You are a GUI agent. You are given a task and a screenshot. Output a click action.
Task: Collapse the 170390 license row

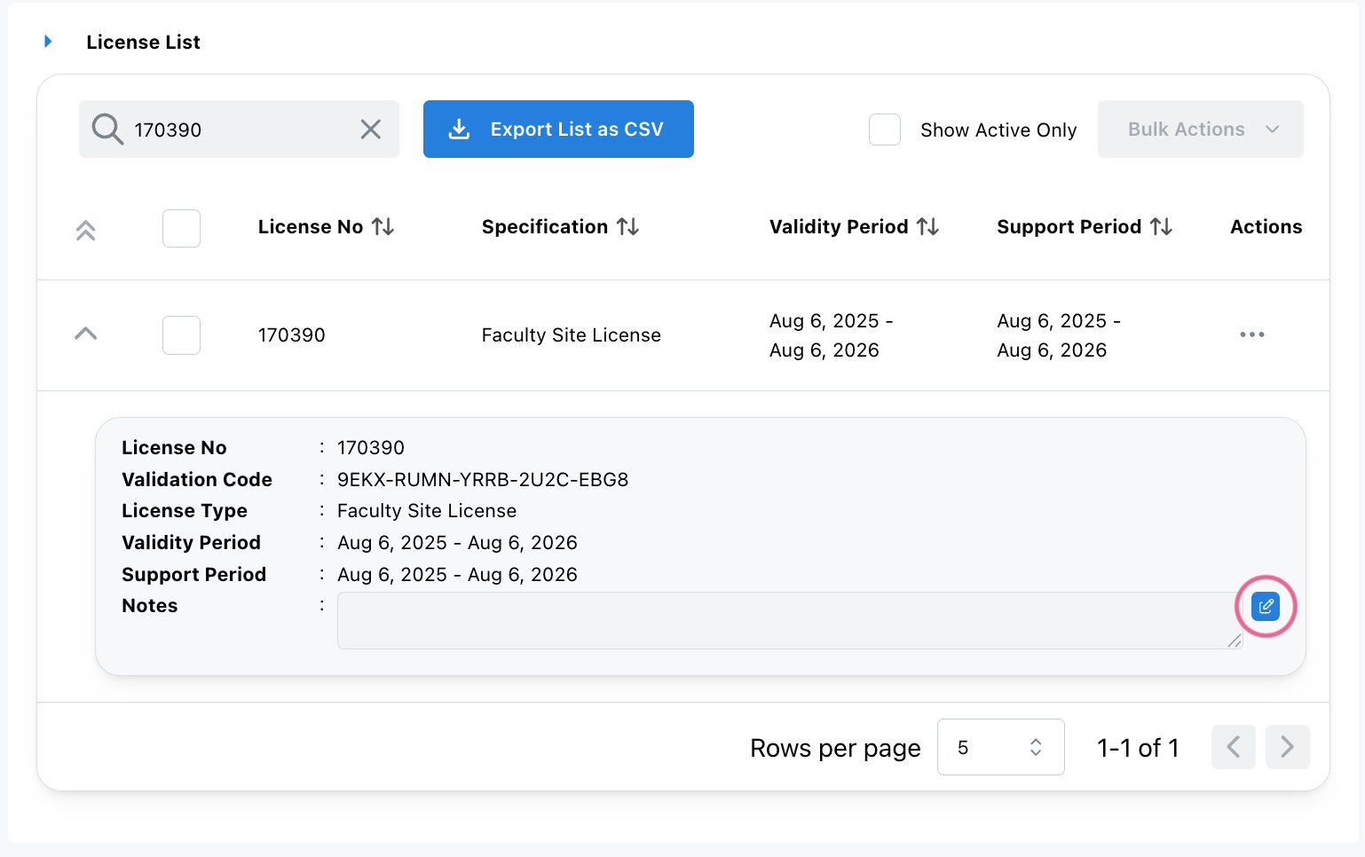click(85, 334)
